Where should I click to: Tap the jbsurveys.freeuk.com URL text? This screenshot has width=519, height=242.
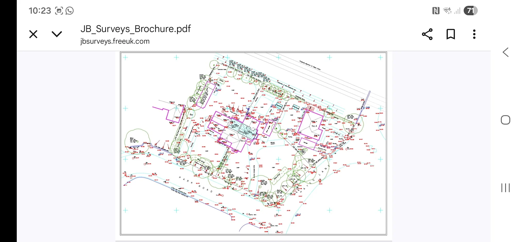coord(115,41)
